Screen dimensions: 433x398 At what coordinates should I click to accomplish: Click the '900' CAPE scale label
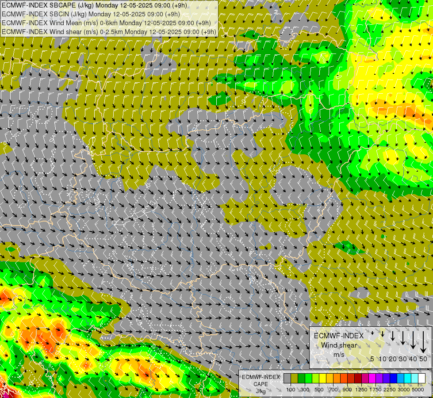(x=347, y=390)
